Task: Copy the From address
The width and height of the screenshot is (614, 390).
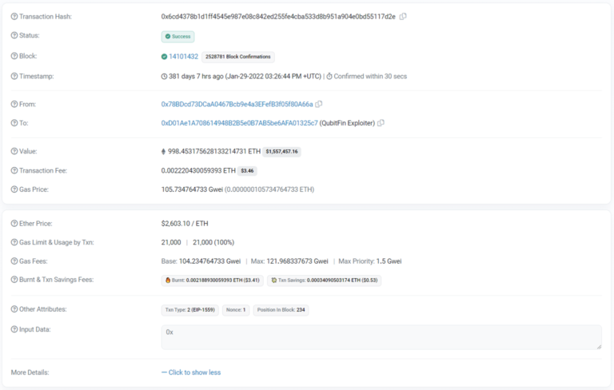Action: 319,104
